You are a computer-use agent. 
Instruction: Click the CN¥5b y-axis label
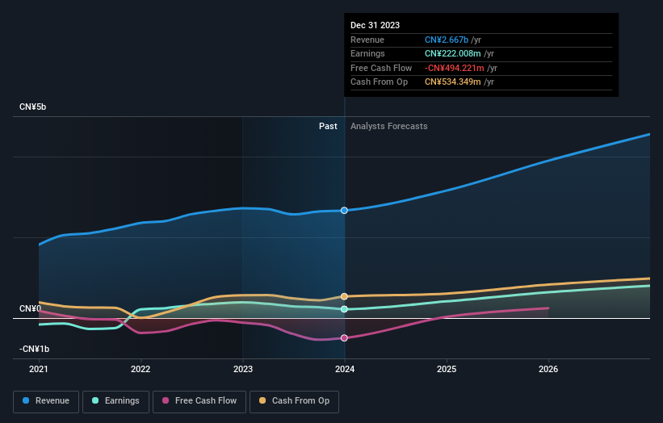(32, 107)
